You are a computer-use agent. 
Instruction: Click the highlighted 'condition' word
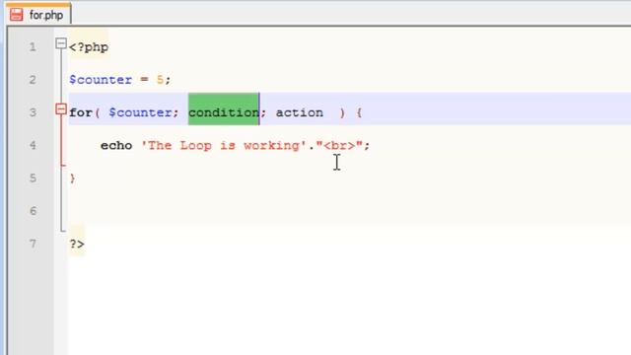[224, 112]
